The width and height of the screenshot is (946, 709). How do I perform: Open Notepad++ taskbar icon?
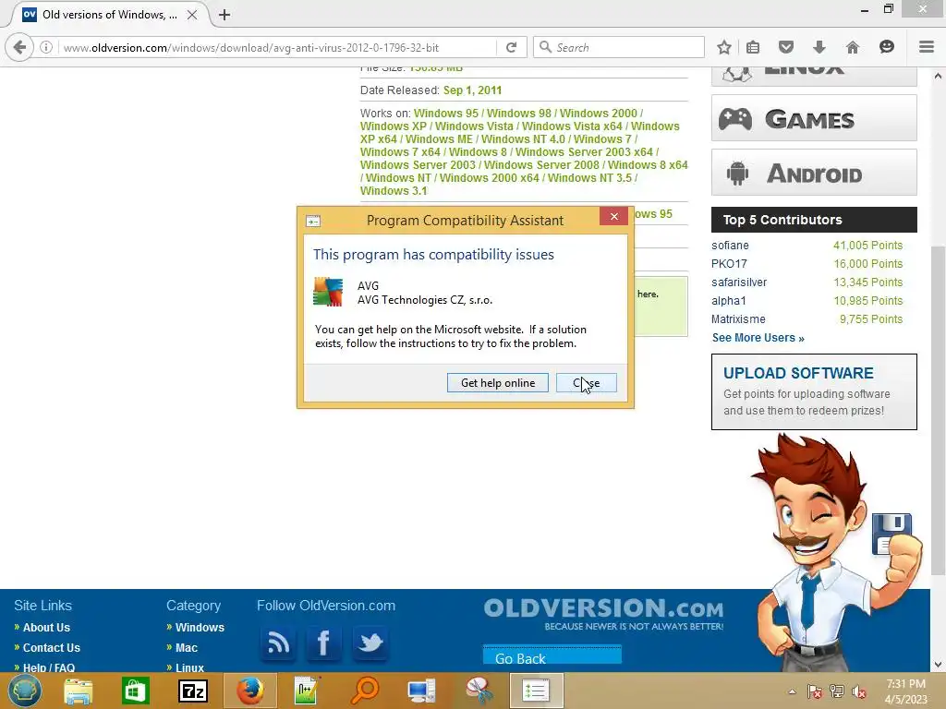click(307, 691)
